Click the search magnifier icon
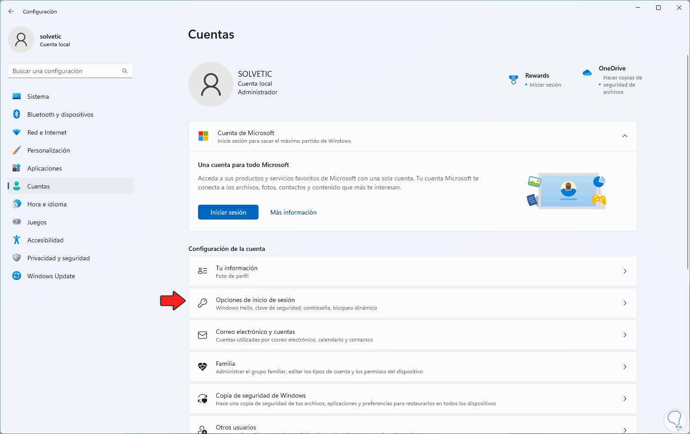690x434 pixels. [125, 71]
